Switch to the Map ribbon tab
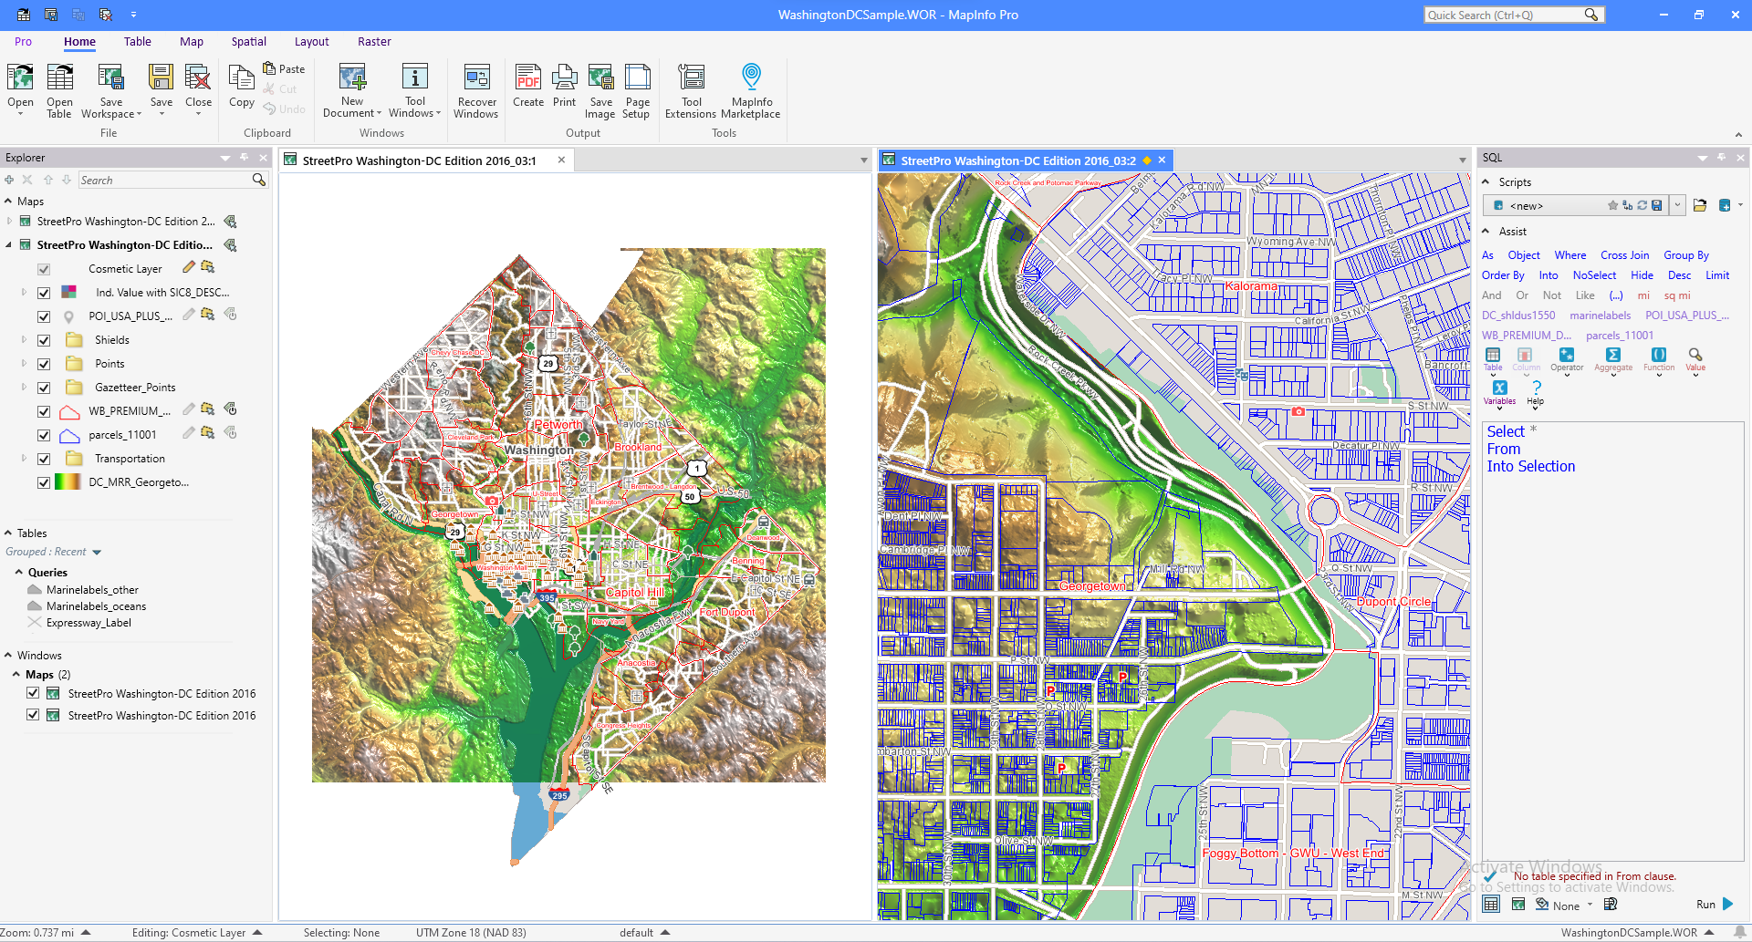The width and height of the screenshot is (1752, 942). [x=192, y=41]
